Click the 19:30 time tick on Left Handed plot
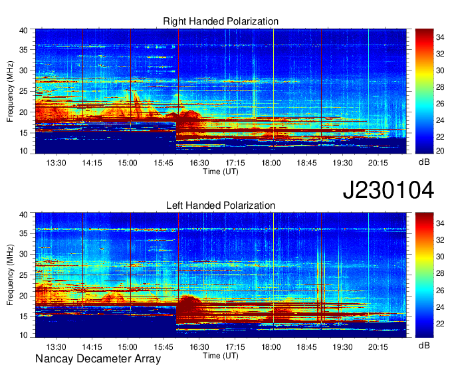452x367 pixels. pyautogui.click(x=342, y=347)
